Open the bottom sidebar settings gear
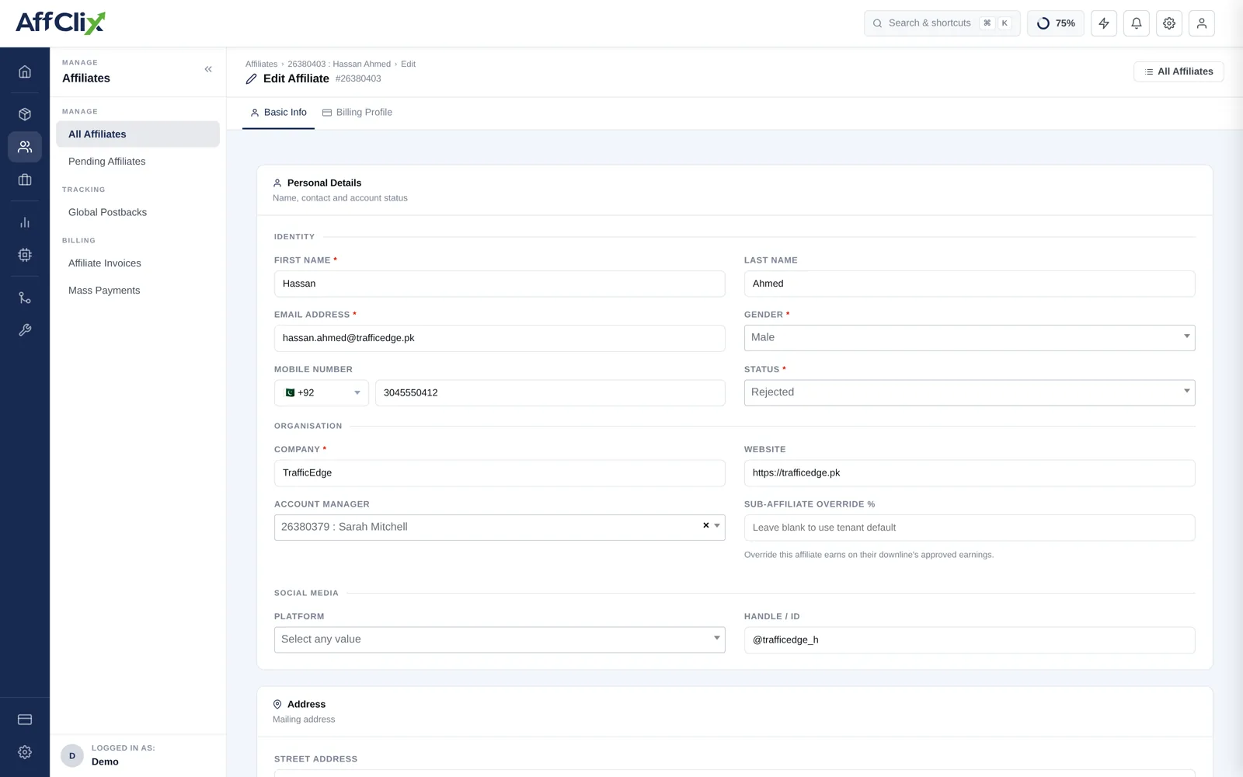1243x777 pixels. point(25,752)
